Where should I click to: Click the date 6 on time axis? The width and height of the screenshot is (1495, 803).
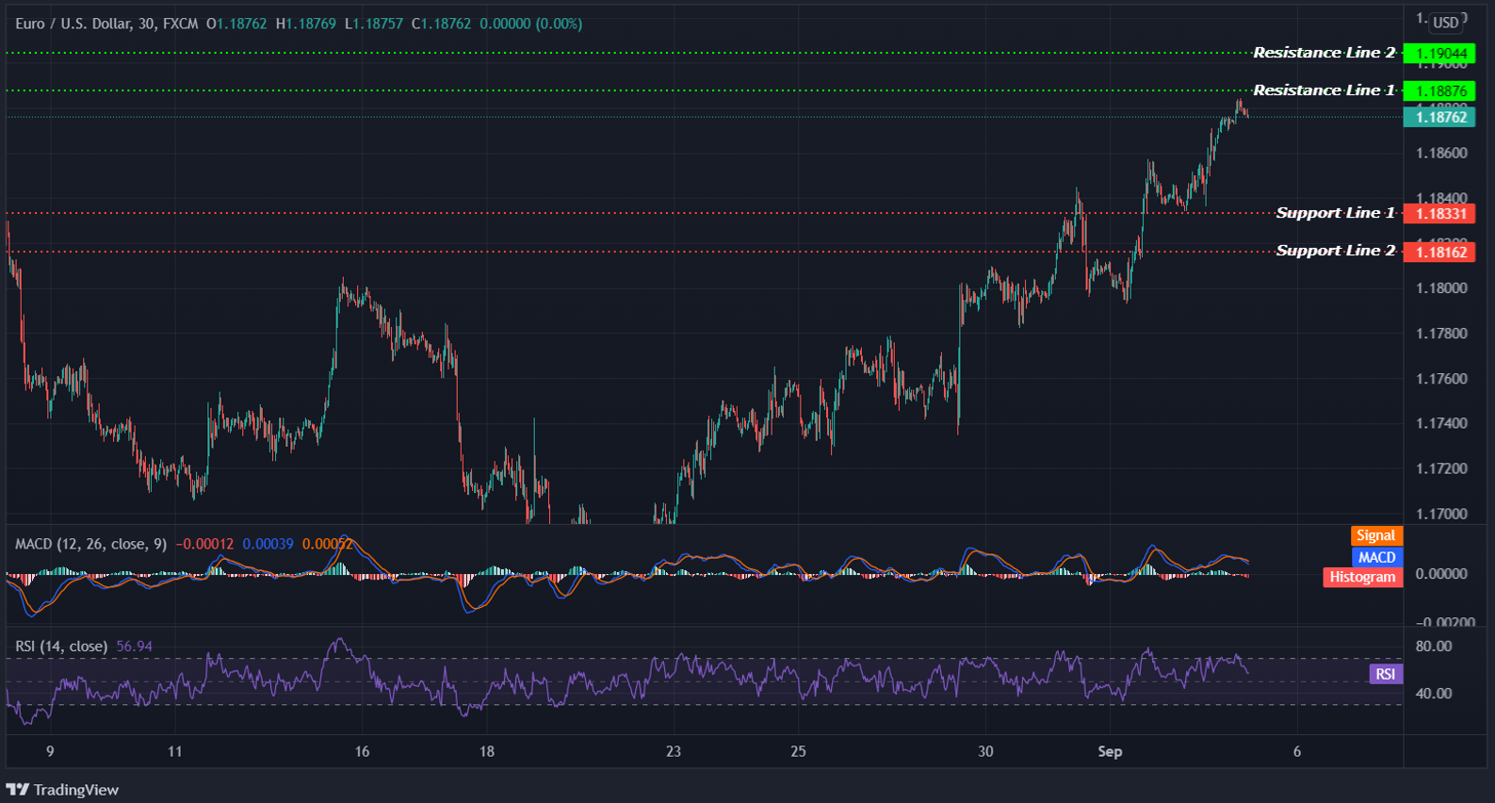click(1297, 751)
